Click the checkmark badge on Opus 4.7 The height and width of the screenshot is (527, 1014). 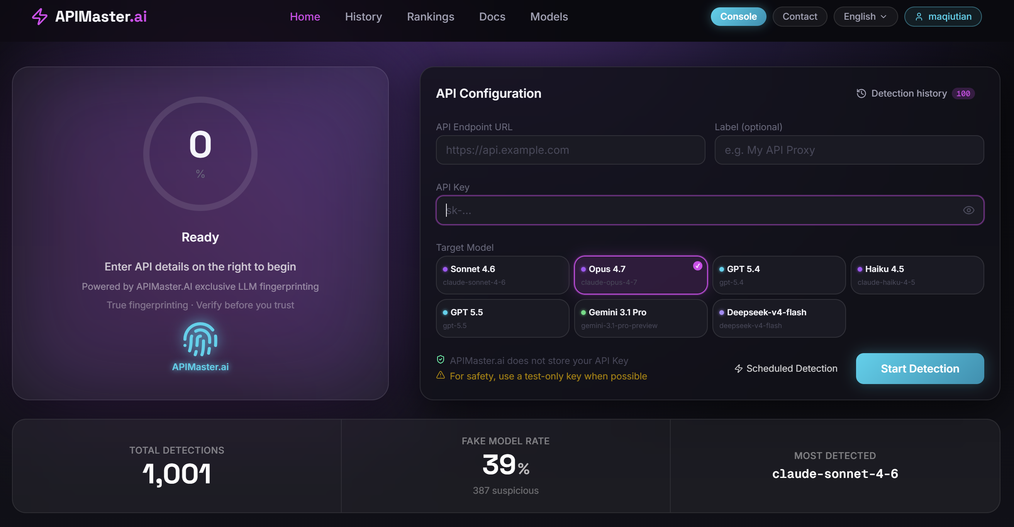pos(697,266)
